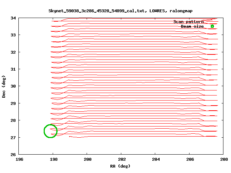231x173 pixels.
Task: Select the 'Scan pattern' legend label
Action: click(188, 22)
